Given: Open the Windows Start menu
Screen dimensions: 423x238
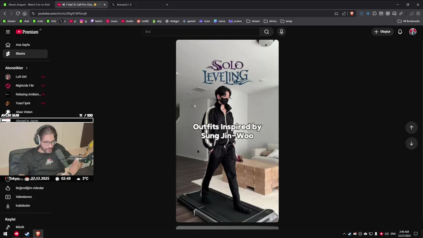Looking at the screenshot, I should (5, 234).
